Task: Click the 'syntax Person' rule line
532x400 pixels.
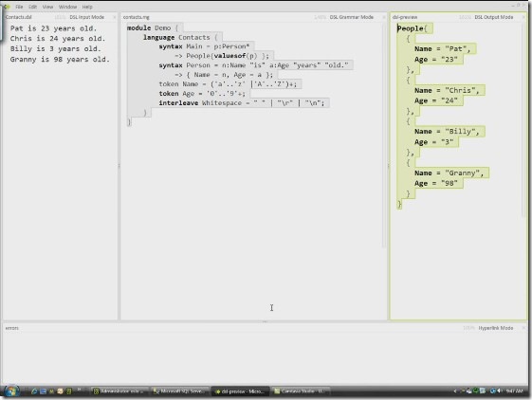Action: [253, 65]
